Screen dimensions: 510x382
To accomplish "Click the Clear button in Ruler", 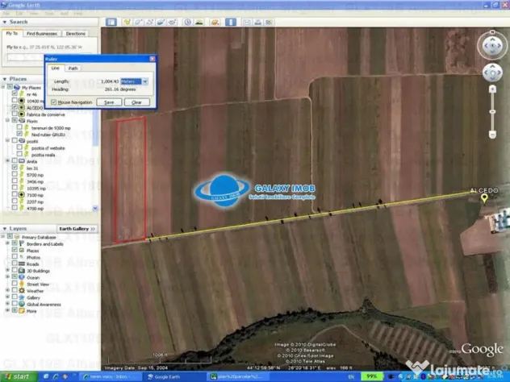I will coord(136,102).
